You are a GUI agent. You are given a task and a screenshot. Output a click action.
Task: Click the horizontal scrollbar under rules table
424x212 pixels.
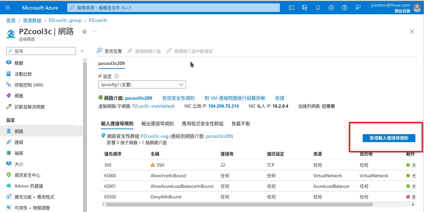coord(238,204)
